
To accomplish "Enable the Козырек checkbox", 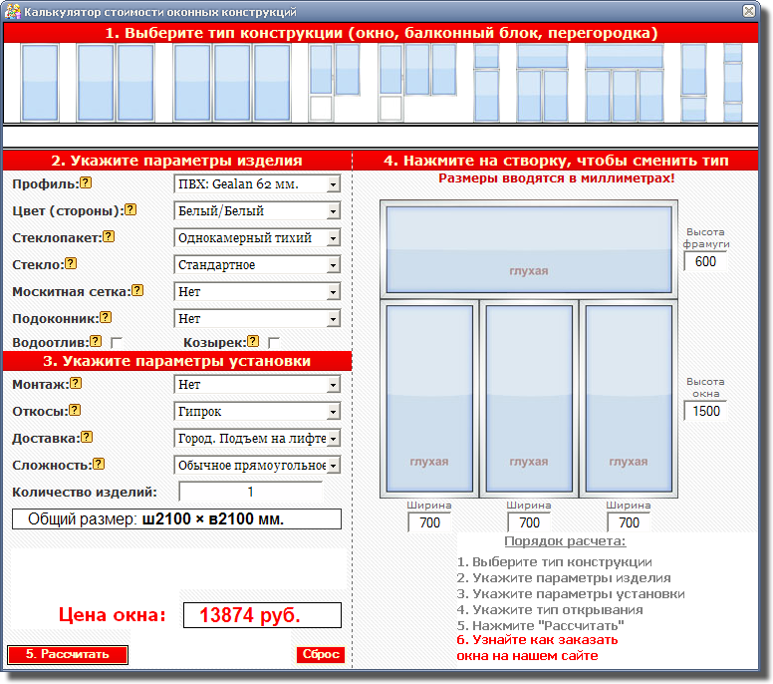I will coord(274,343).
